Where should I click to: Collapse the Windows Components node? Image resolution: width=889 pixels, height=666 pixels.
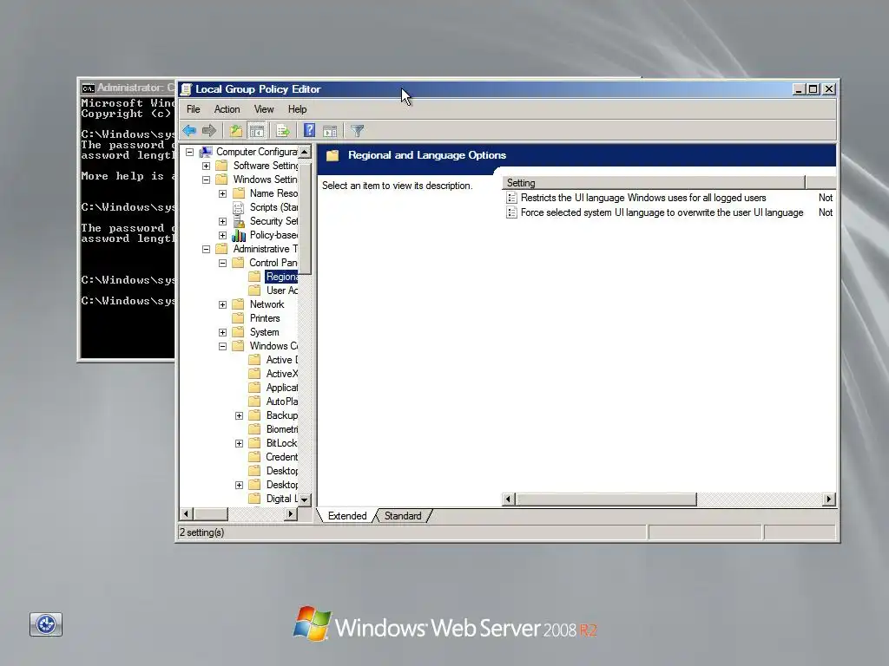pos(223,346)
